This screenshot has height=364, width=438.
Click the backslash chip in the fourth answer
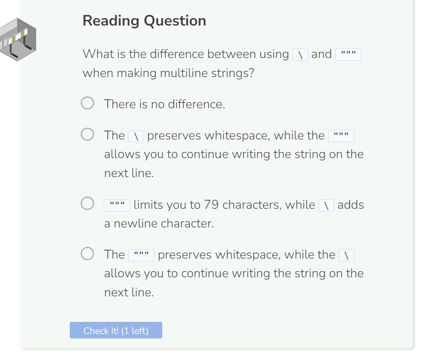[x=347, y=255]
